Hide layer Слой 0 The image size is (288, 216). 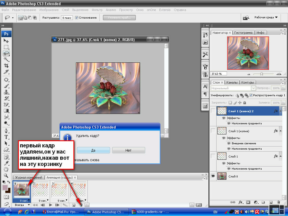[x=213, y=176]
